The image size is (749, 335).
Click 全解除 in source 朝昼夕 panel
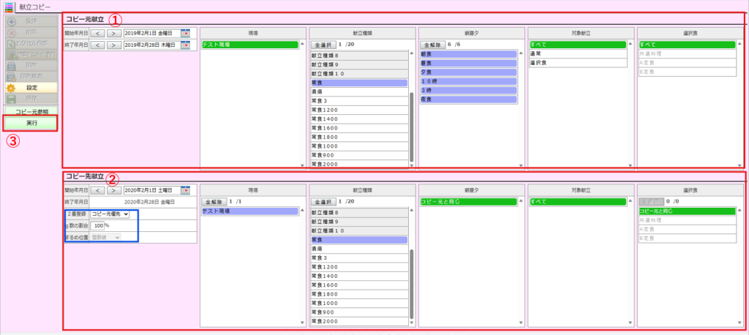coord(432,44)
